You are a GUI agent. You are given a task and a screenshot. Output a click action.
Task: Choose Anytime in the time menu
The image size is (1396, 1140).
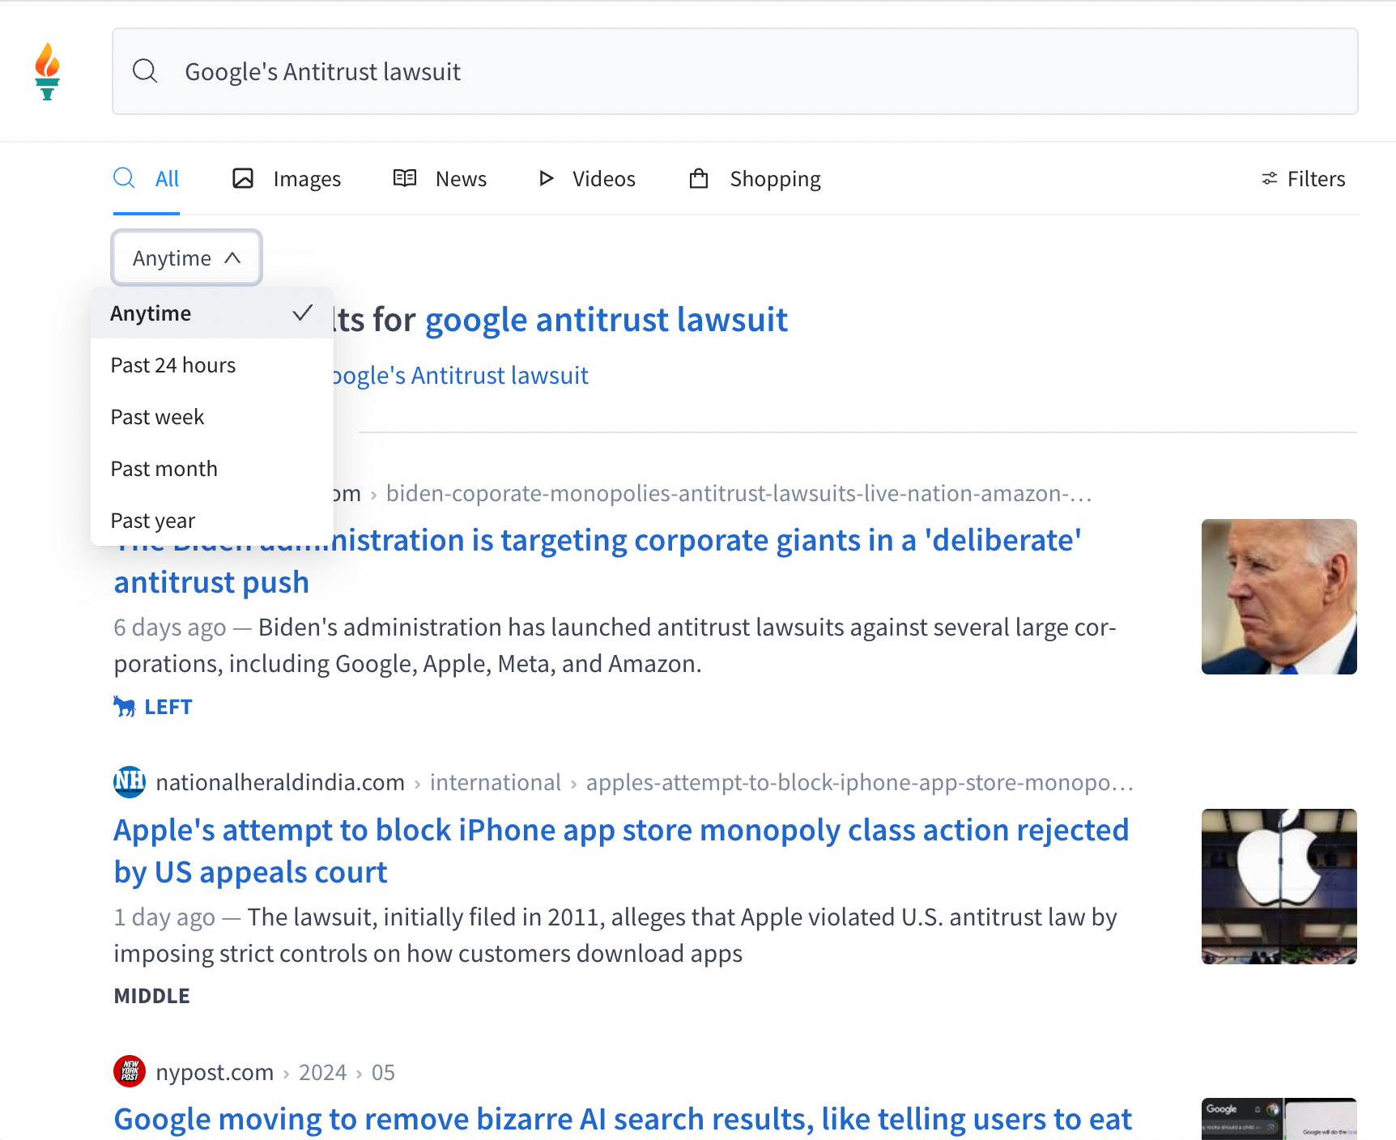[x=212, y=313]
